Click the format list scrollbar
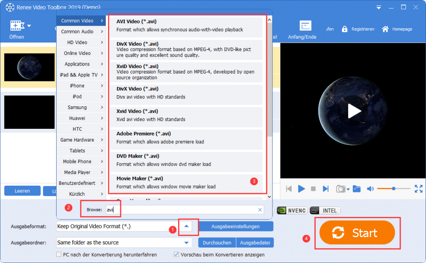Image resolution: width=426 pixels, height=263 pixels. (269, 80)
